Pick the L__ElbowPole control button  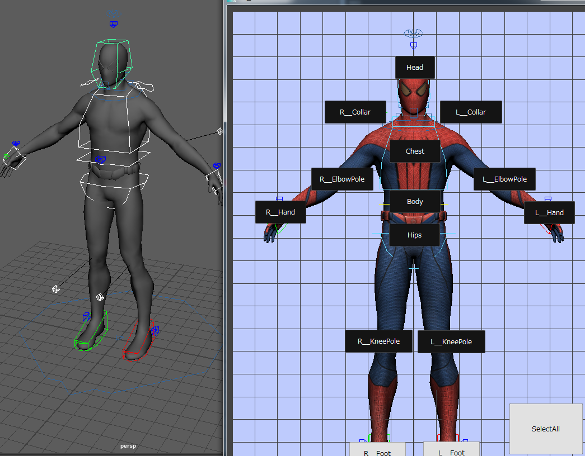pyautogui.click(x=504, y=179)
